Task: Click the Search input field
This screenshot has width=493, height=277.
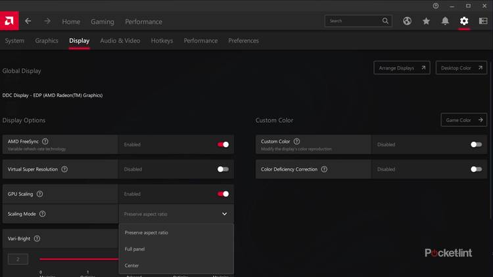Action: pos(354,21)
